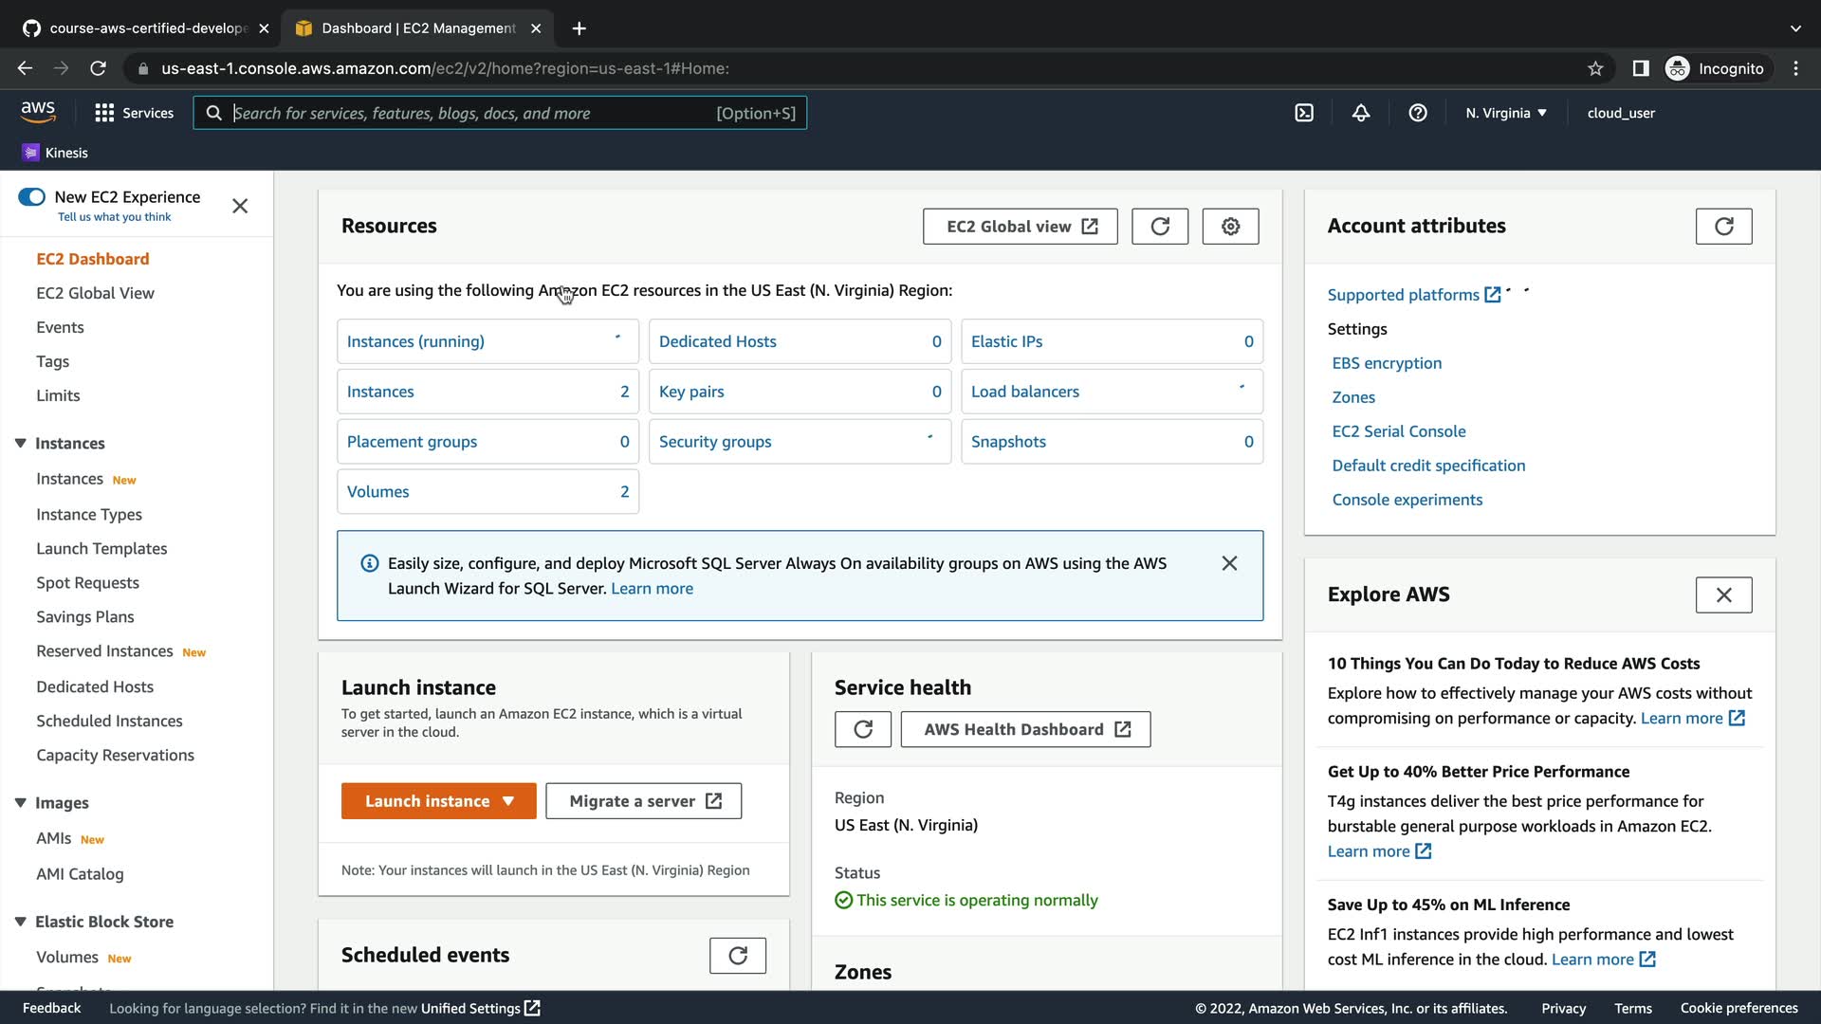Click the EC2 Global view button
Image resolution: width=1821 pixels, height=1024 pixels.
[1020, 227]
